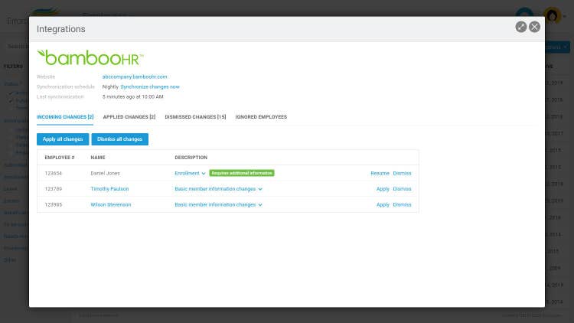
Task: Open the Ignored Employees tab
Action: pos(261,117)
